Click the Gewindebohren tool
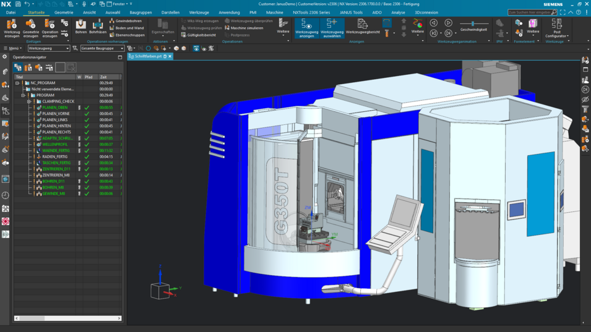 [126, 21]
